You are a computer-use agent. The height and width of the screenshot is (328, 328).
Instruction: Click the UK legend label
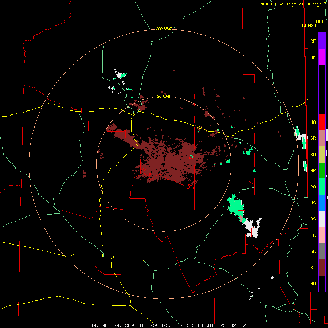[x=313, y=57]
